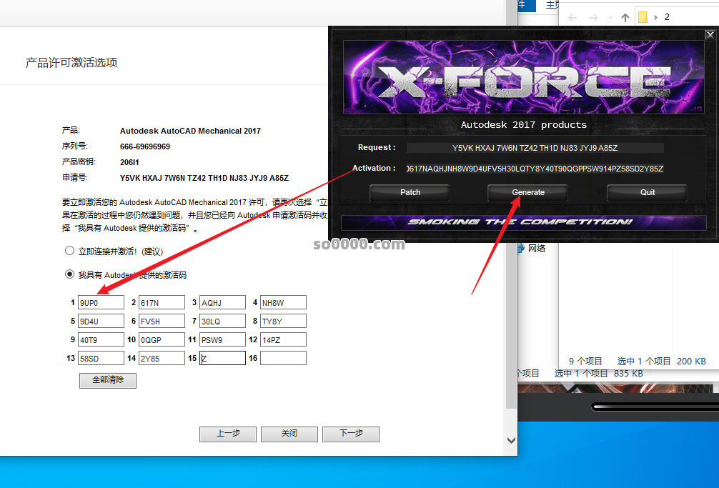This screenshot has height=488, width=719.
Task: Click the product key 206I1
Action: [x=129, y=162]
